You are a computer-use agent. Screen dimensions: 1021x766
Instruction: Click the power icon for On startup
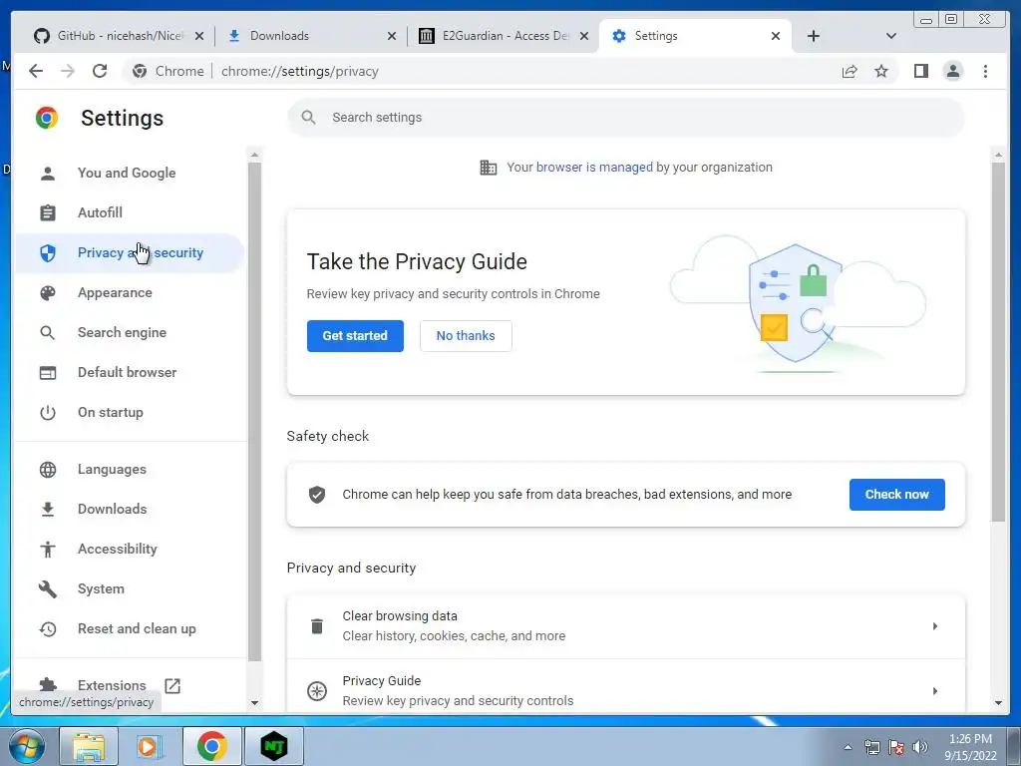(48, 412)
